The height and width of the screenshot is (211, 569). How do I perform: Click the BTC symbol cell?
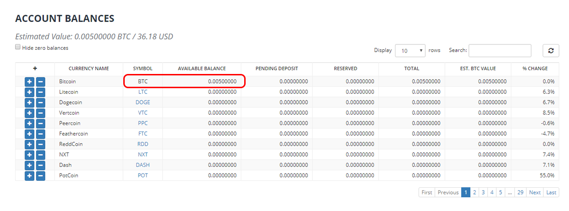point(143,82)
